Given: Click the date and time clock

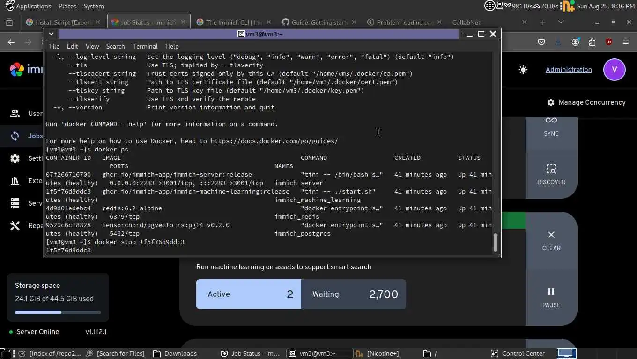Looking at the screenshot, I should pyautogui.click(x=606, y=6).
